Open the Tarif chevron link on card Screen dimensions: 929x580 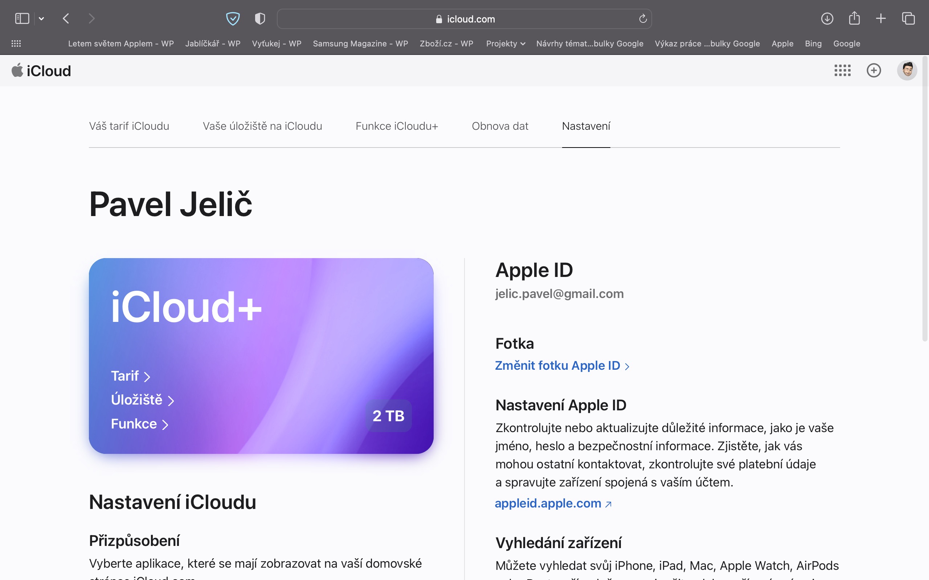131,376
